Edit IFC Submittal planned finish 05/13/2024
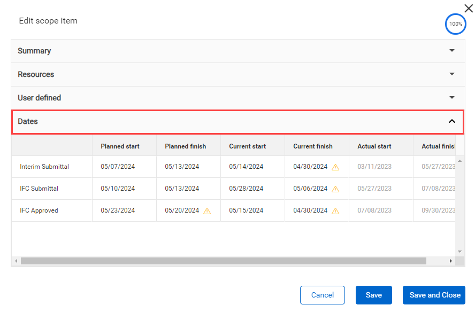This screenshot has width=475, height=313. 182,189
